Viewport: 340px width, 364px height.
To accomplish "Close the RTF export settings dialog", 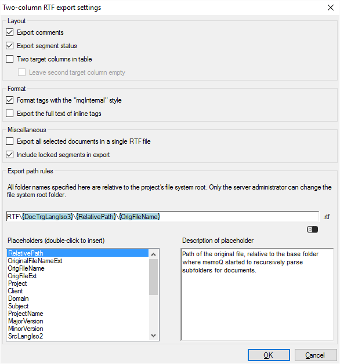I will coord(331,8).
